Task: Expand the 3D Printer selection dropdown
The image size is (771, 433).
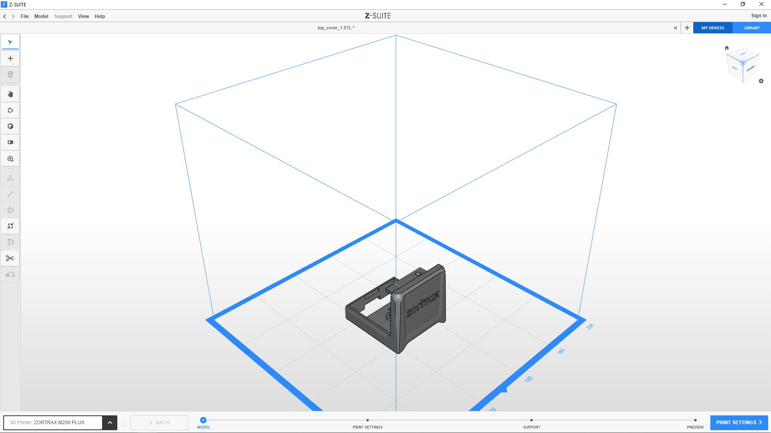Action: click(x=110, y=423)
